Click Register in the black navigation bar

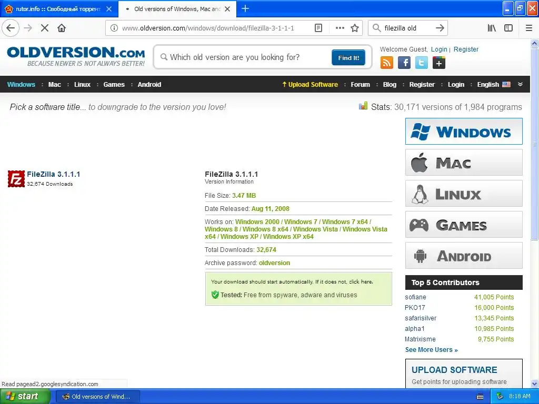tap(422, 85)
